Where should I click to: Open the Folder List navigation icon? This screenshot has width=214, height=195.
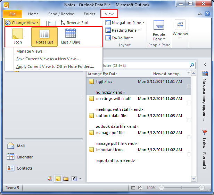coord(66,179)
